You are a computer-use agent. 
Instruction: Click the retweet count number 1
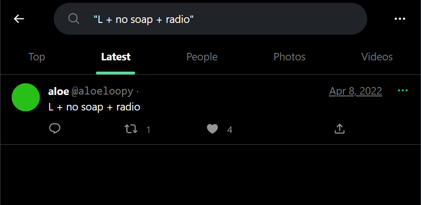pos(148,130)
